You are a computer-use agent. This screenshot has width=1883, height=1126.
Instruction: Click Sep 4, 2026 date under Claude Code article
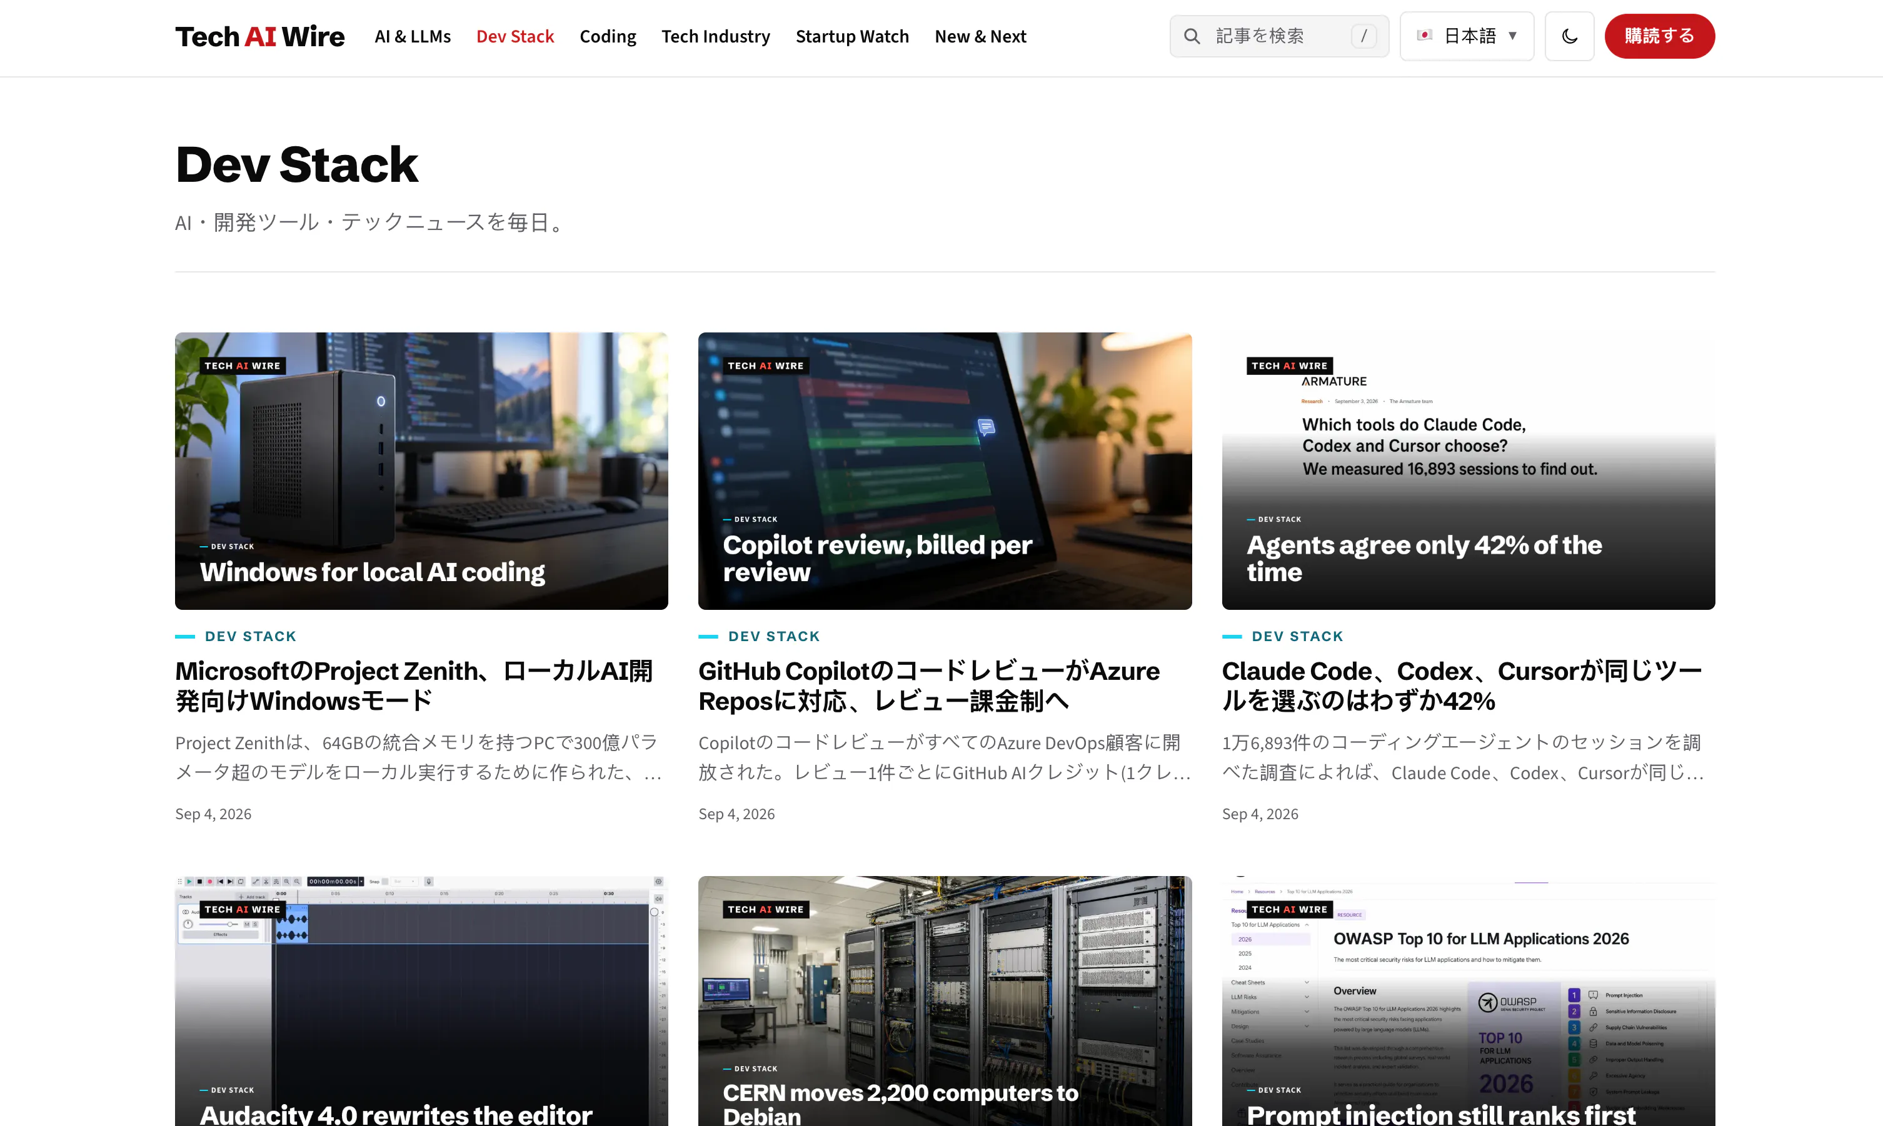pos(1260,814)
